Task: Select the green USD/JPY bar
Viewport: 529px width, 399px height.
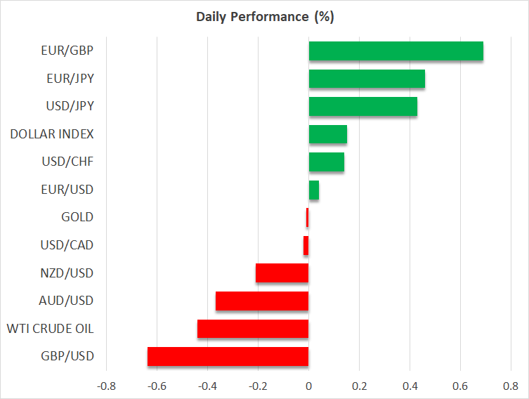Action: 363,107
